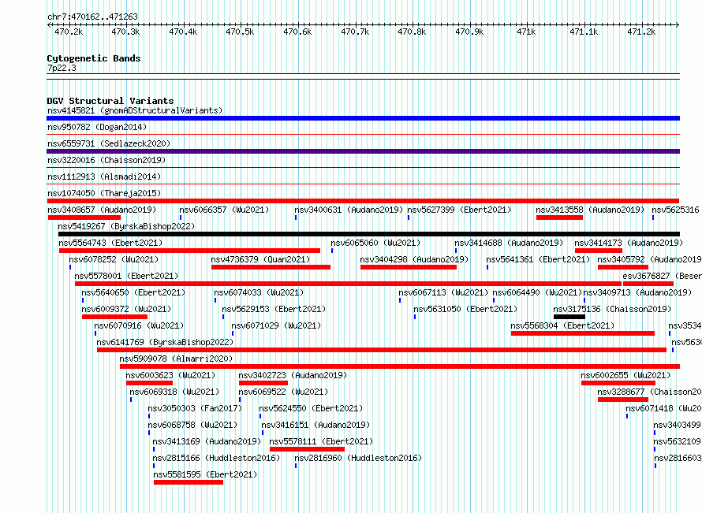Click the red bar under nsv5568304
This screenshot has width=702, height=513.
[x=583, y=333]
